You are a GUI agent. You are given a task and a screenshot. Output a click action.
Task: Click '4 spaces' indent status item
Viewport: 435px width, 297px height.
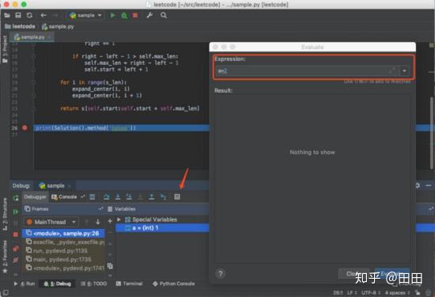coord(397,293)
